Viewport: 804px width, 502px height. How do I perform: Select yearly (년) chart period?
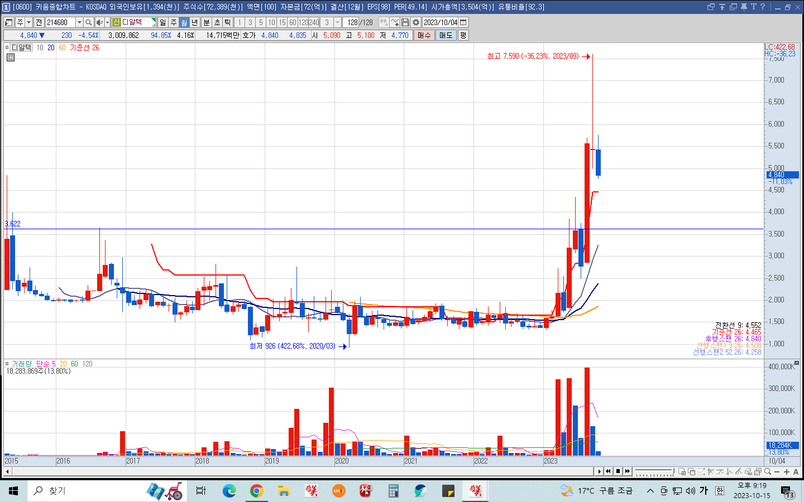pos(194,22)
